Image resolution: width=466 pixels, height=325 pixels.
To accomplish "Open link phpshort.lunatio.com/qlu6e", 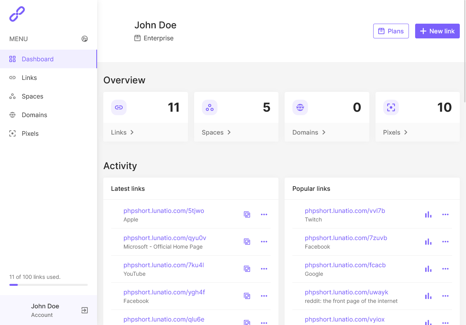I will tap(164, 320).
